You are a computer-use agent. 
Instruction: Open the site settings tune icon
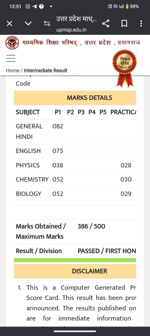point(47,24)
